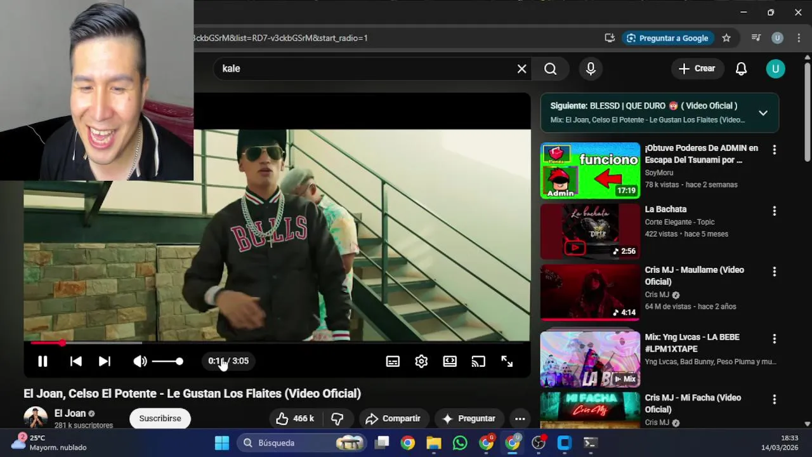812x457 pixels.
Task: Cast the video to a TV
Action: coord(478,361)
